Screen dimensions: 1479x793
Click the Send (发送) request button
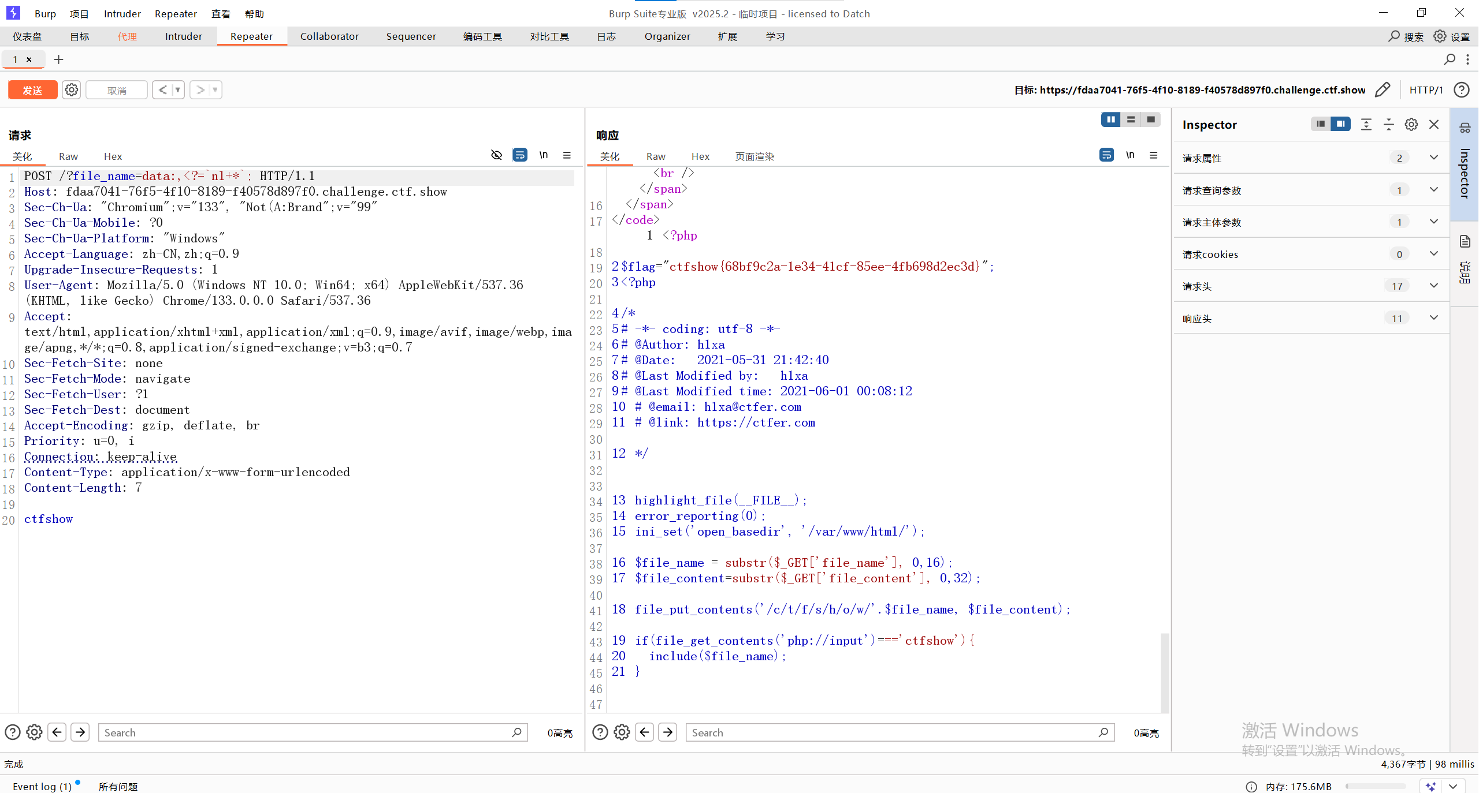pos(32,90)
